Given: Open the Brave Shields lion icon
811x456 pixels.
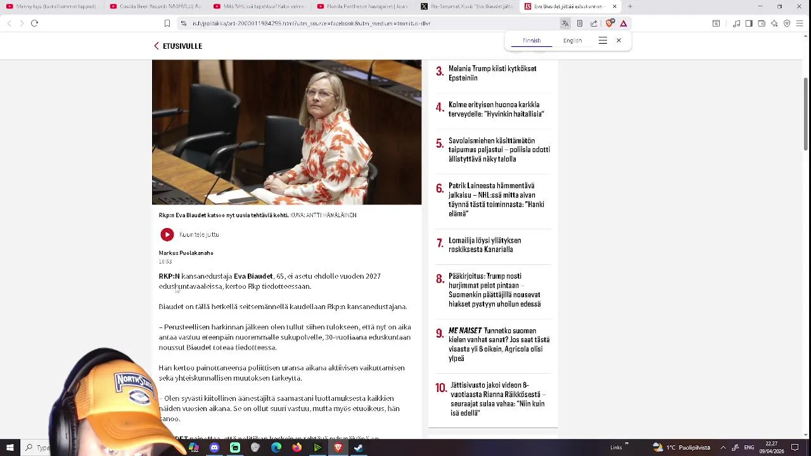Looking at the screenshot, I should 610,23.
